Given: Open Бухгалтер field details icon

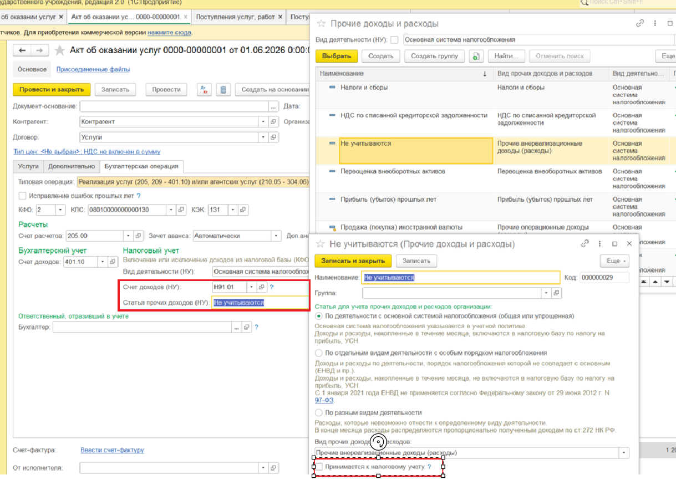Looking at the screenshot, I should click(x=247, y=327).
